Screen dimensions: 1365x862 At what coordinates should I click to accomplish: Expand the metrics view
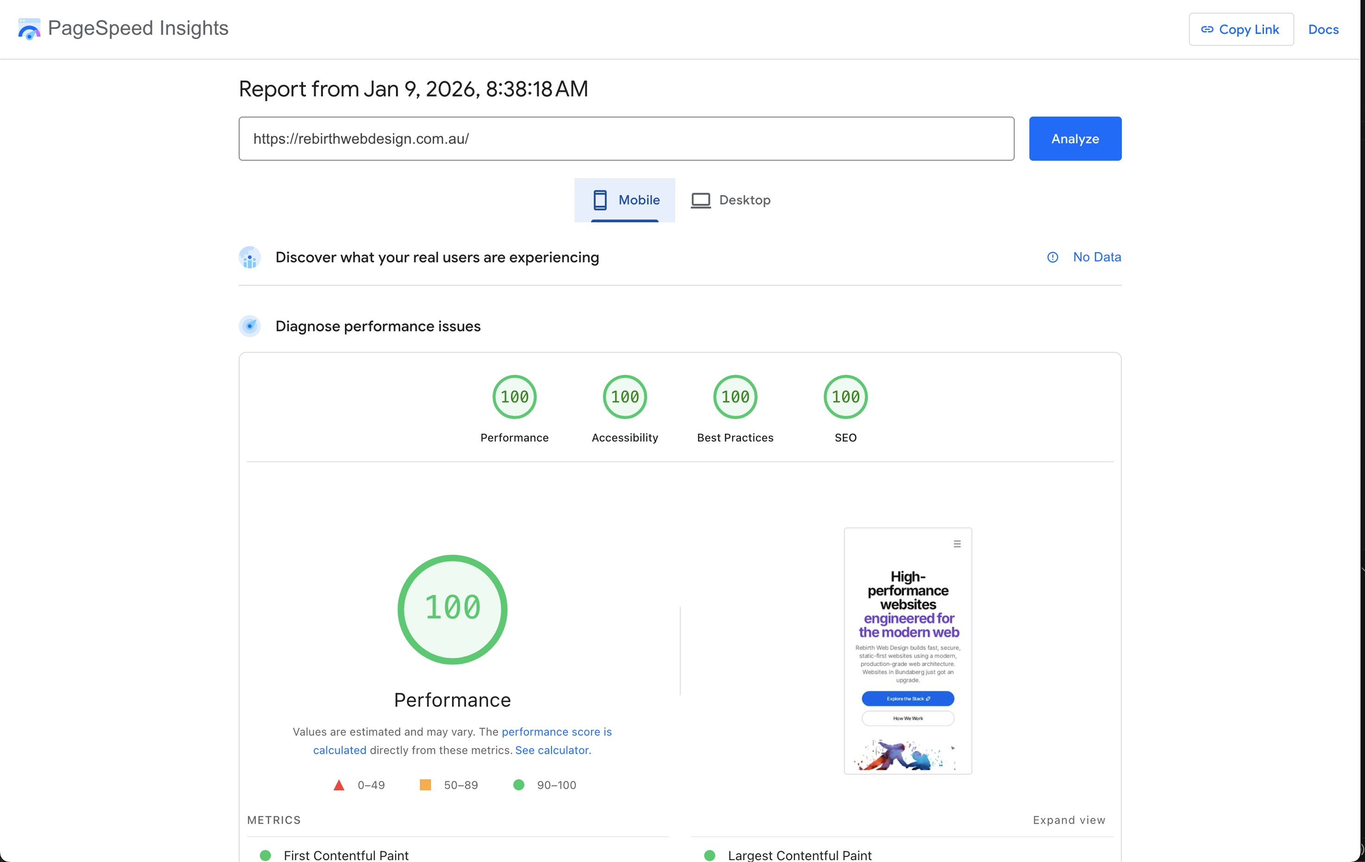point(1069,820)
